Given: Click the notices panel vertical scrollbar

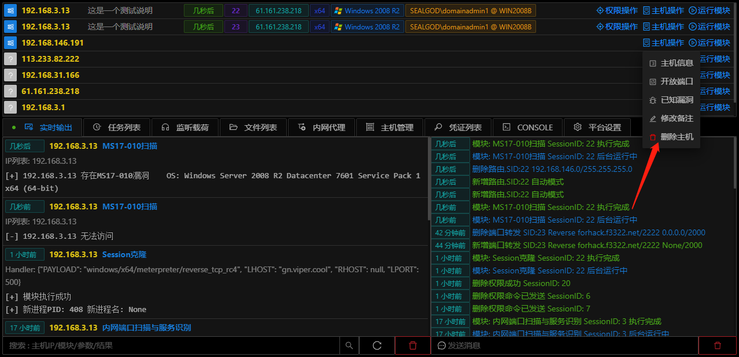Looking at the screenshot, I should point(736,164).
